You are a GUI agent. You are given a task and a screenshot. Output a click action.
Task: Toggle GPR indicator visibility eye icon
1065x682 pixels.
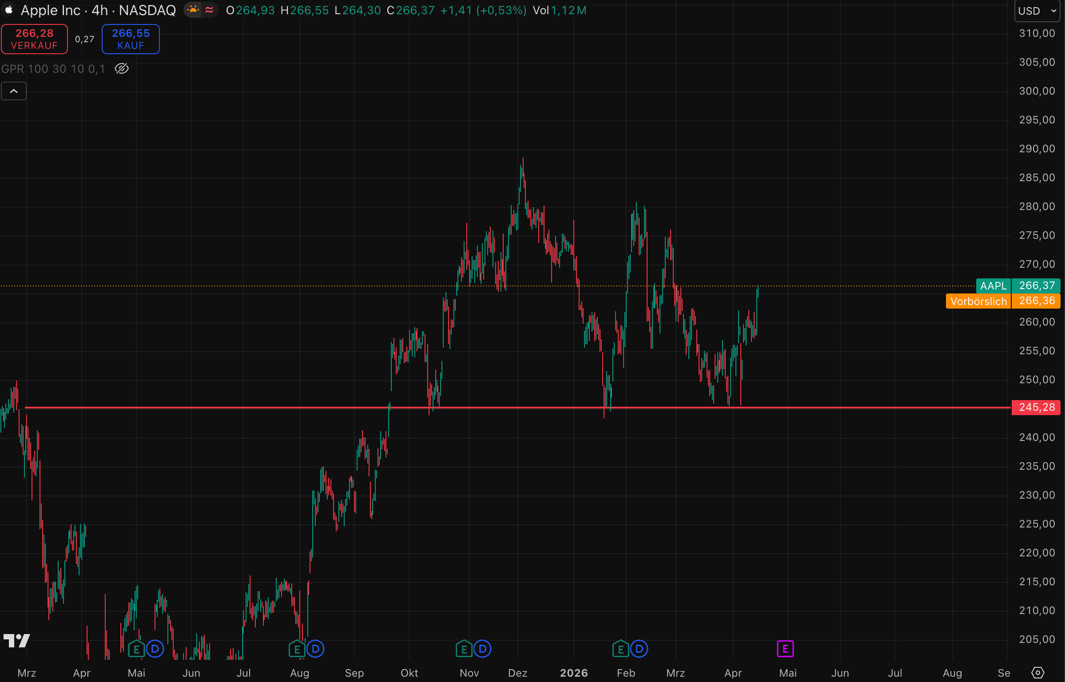coord(122,69)
